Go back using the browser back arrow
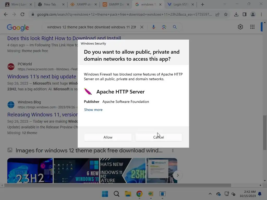Viewport: 267px width, 200px height. (x=6, y=15)
